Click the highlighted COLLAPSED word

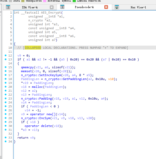tap(33, 48)
